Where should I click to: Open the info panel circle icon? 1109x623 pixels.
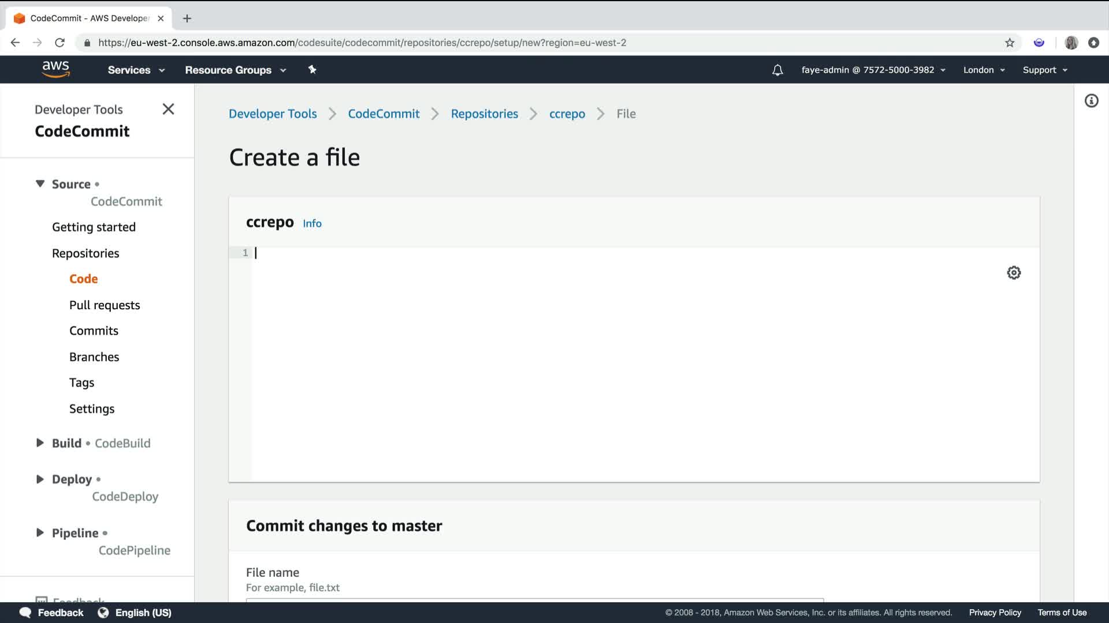1091,101
